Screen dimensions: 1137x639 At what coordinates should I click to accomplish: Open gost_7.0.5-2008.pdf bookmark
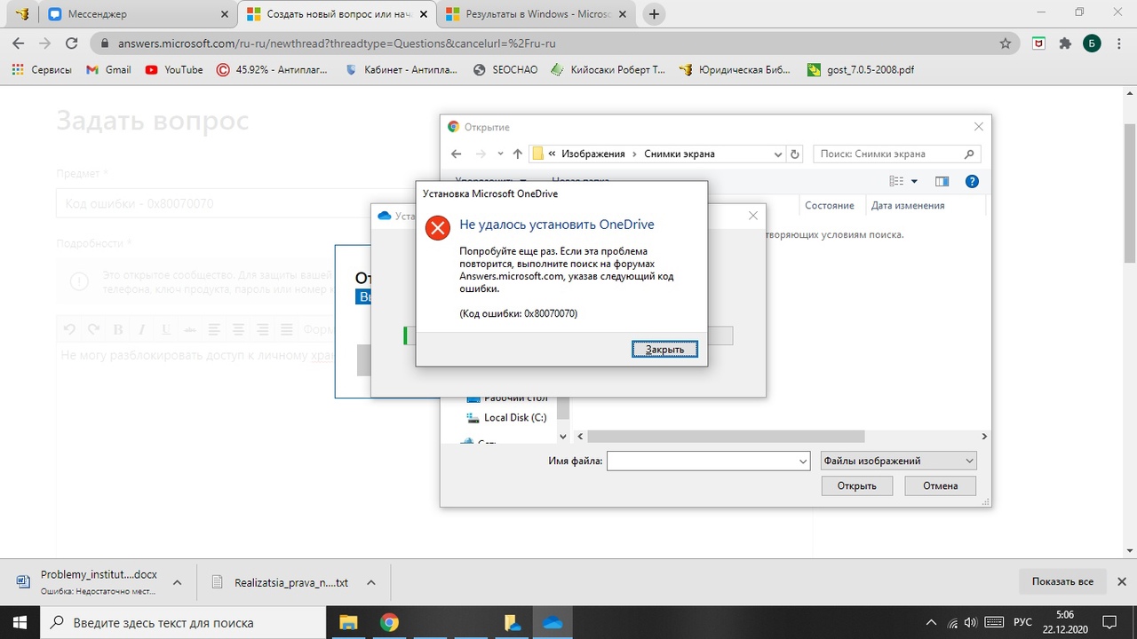861,69
